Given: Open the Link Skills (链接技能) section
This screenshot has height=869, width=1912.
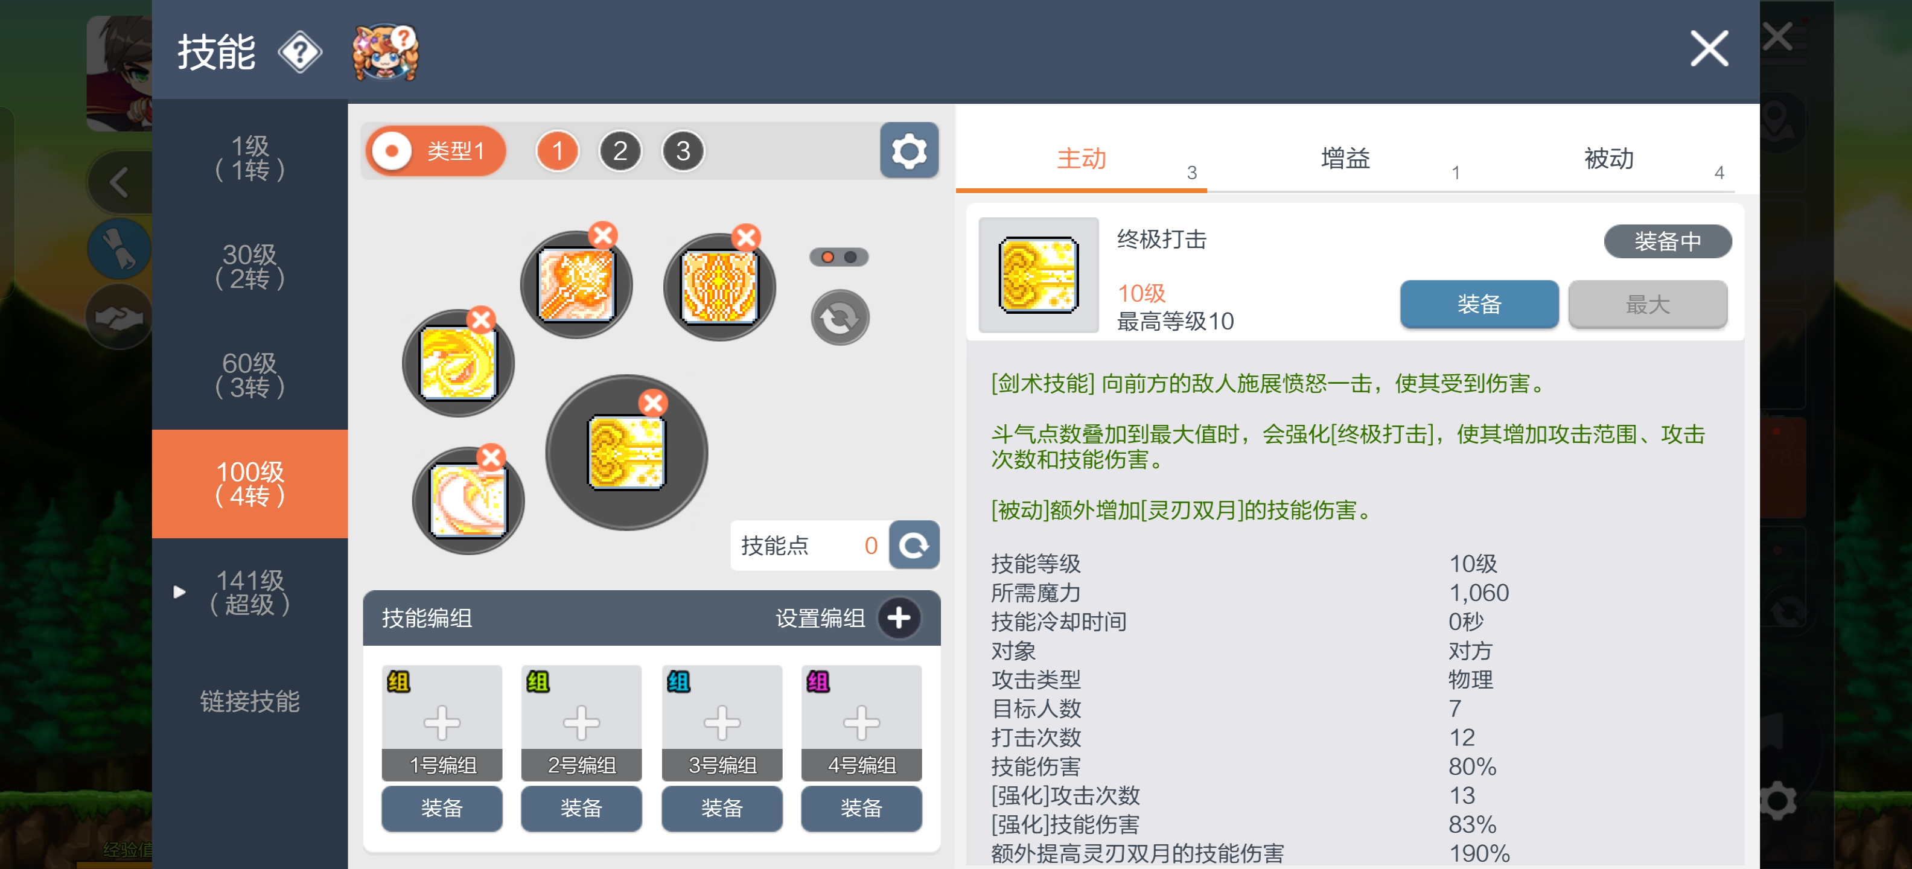Looking at the screenshot, I should click(249, 701).
